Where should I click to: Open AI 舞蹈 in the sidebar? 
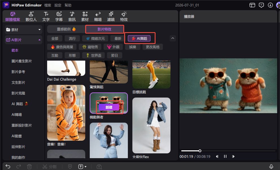pos(20,104)
